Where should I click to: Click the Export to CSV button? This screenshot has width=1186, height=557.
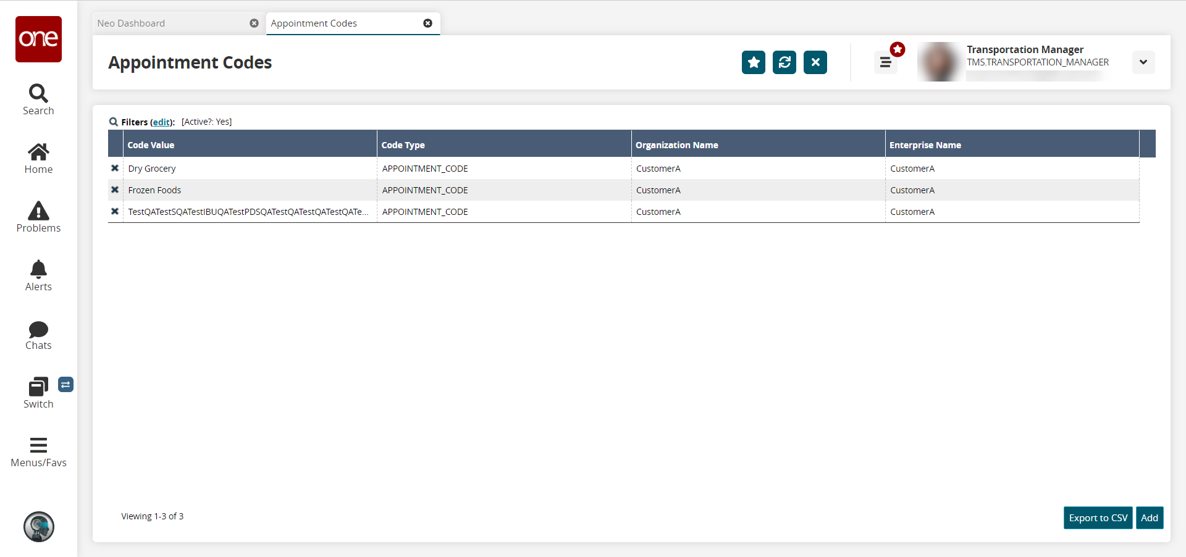(x=1098, y=518)
